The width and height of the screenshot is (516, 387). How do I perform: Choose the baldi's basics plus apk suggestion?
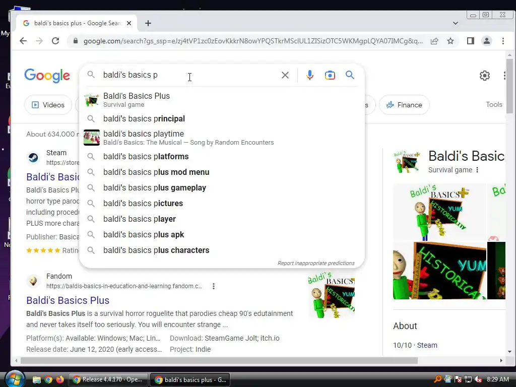point(222,235)
